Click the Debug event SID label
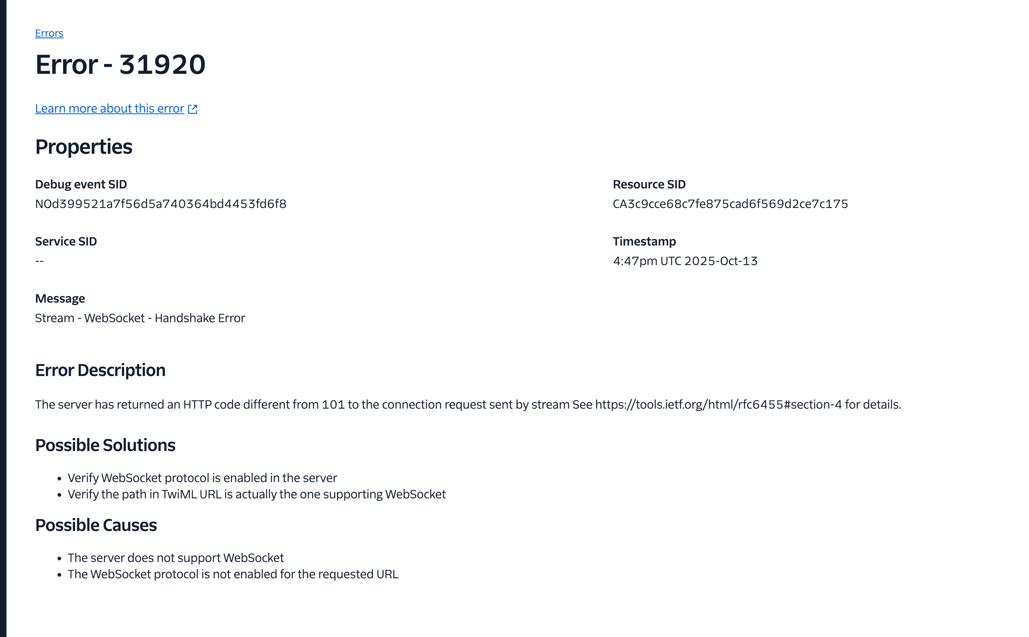 tap(81, 184)
